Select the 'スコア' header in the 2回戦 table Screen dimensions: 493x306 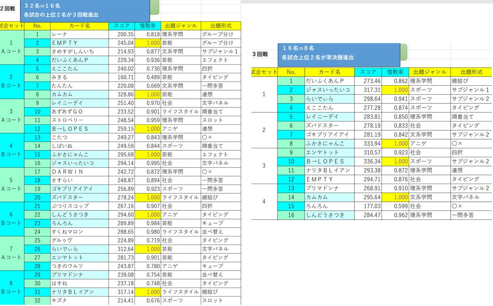(122, 26)
